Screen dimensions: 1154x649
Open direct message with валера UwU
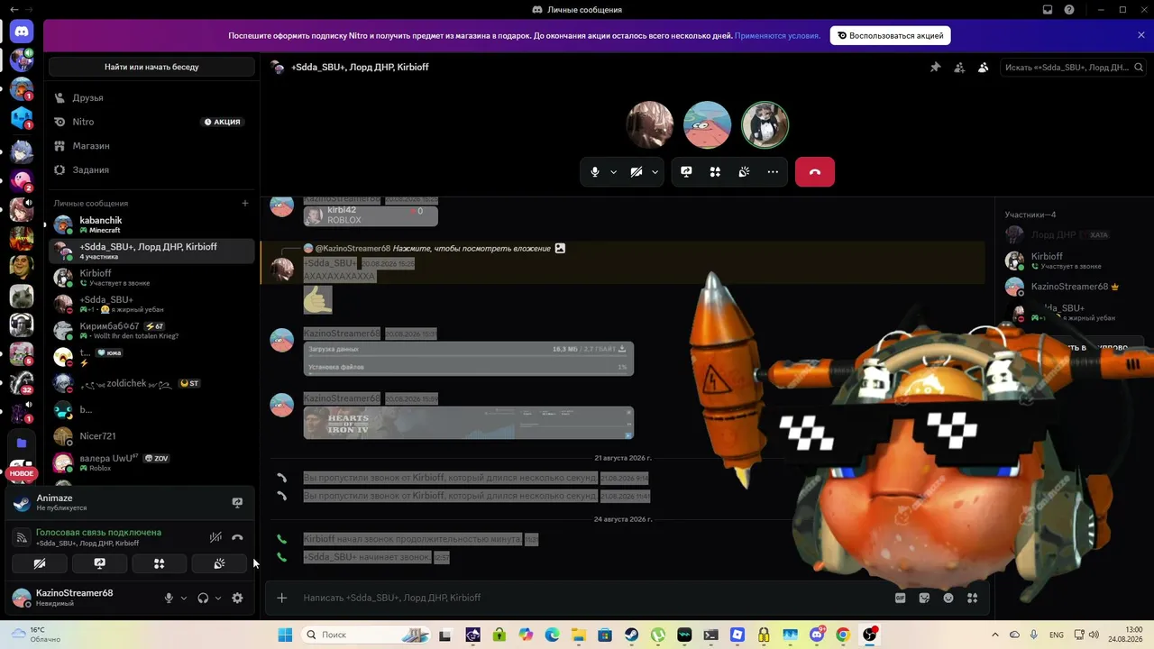point(151,462)
